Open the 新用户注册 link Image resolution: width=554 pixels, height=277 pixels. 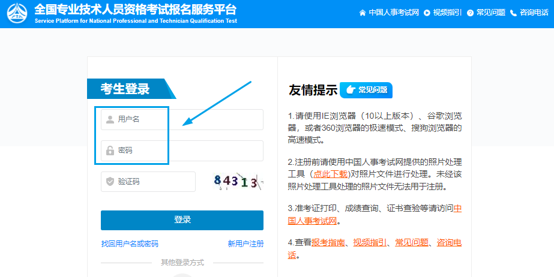[245, 243]
